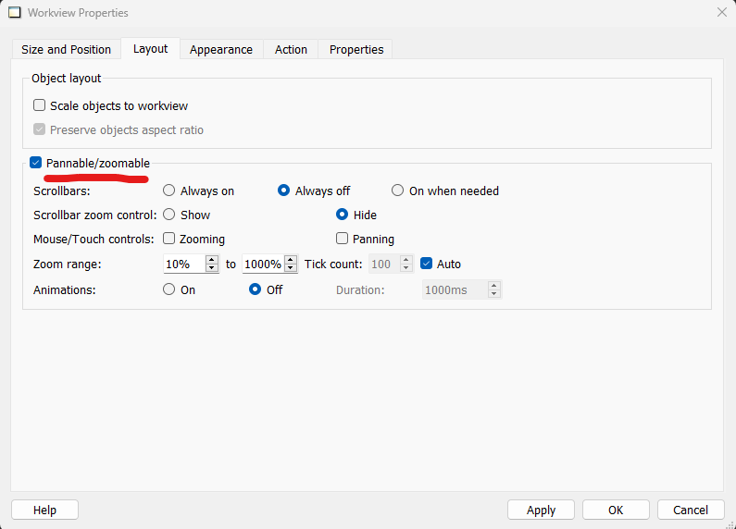Increase minimum zoom with up arrow

(x=212, y=260)
